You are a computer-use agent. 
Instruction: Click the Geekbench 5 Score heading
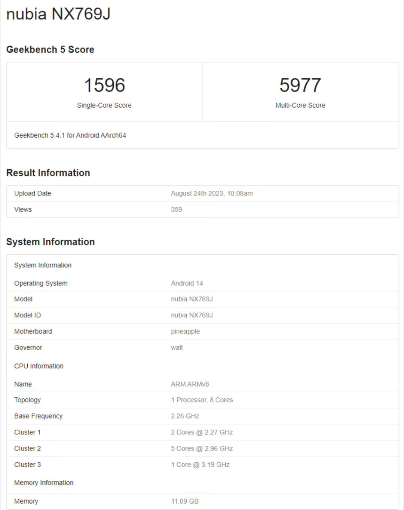tap(50, 49)
